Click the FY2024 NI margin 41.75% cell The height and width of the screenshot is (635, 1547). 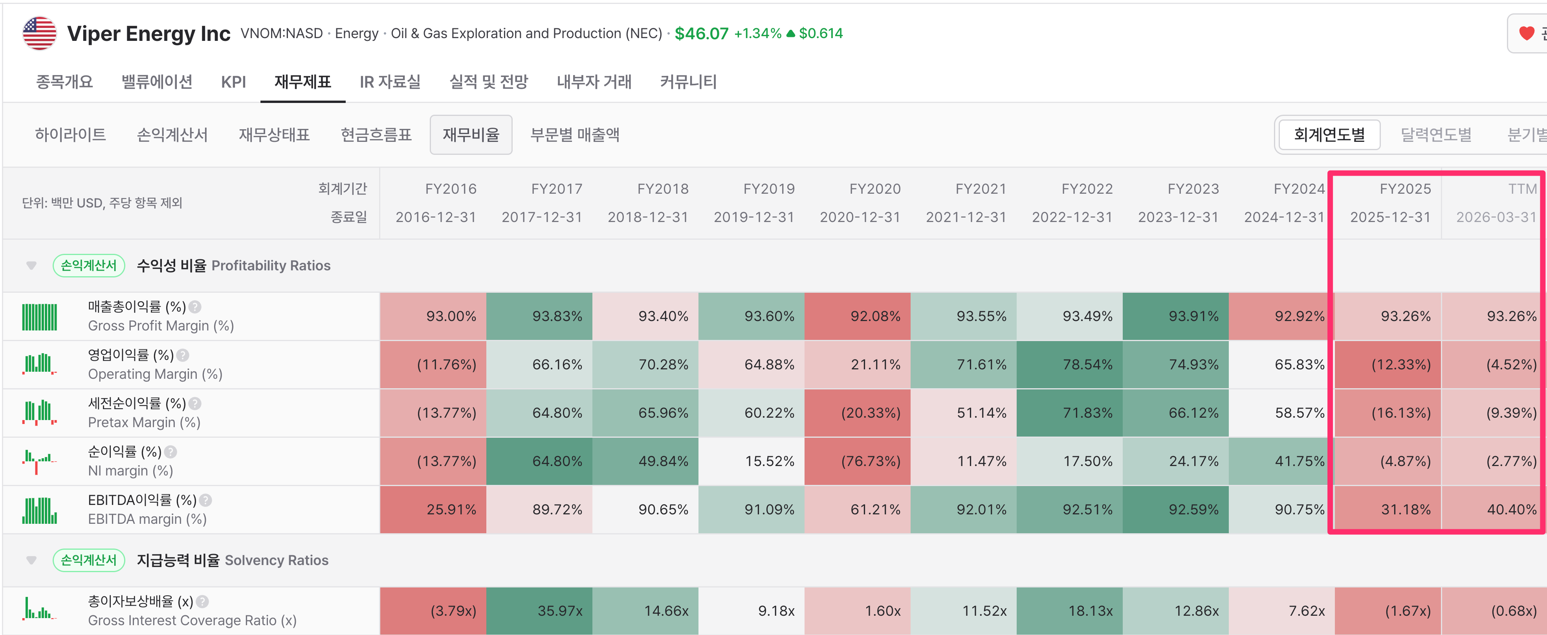click(1282, 461)
